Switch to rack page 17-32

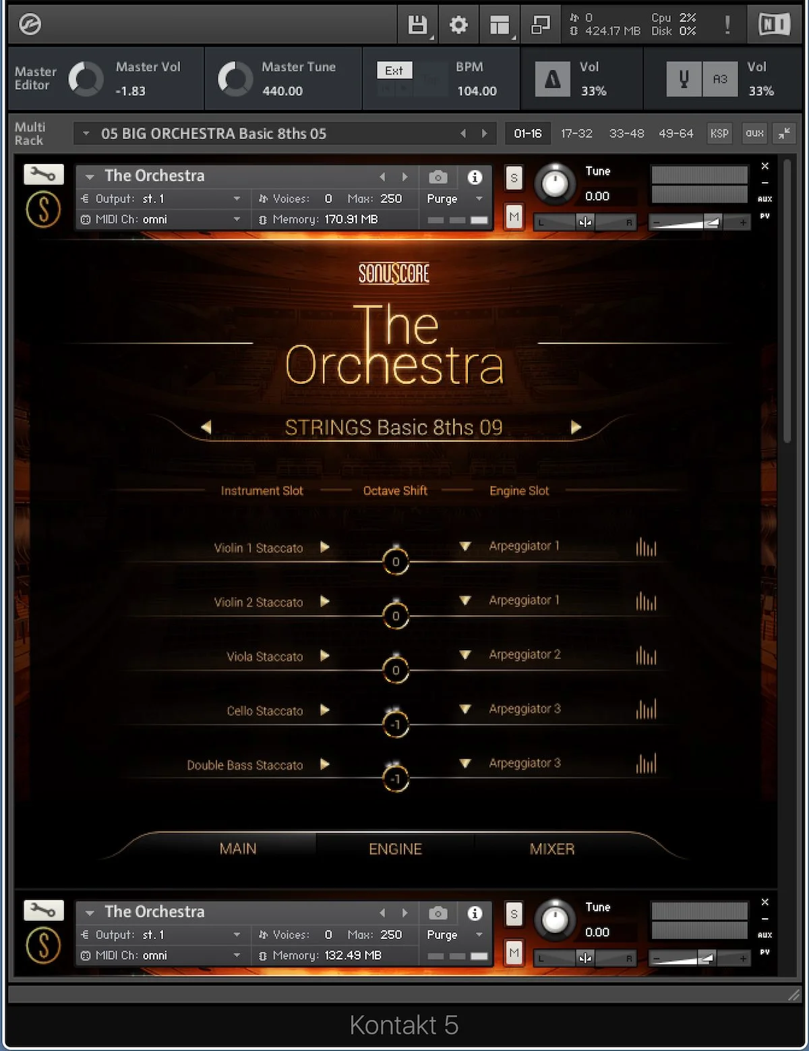click(576, 134)
